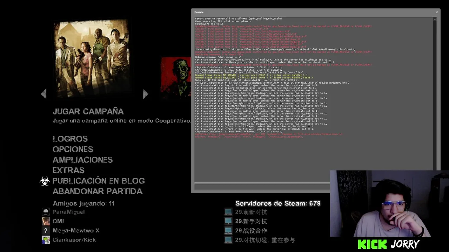Image resolution: width=449 pixels, height=252 pixels.
Task: Click OMI's avatar icon
Action: click(46, 221)
